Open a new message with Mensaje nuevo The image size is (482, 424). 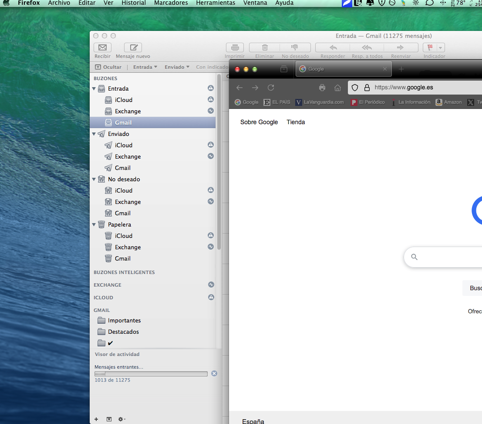click(x=133, y=48)
